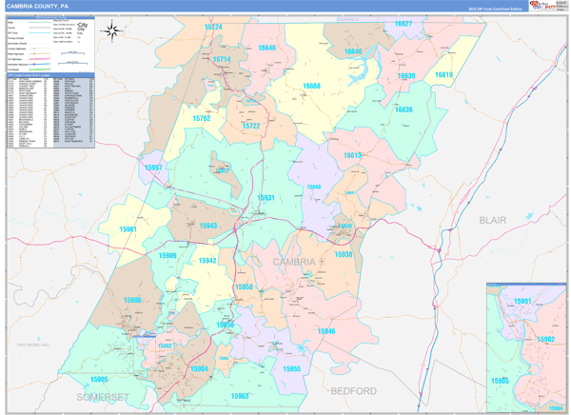Image resolution: width=571 pixels, height=415 pixels.
Task: Select the green ZIP code 16636 region
Action: pos(404,109)
